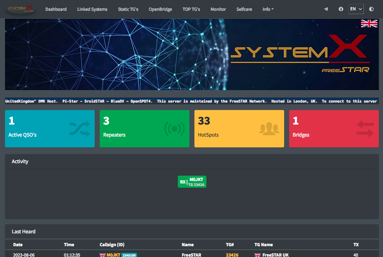Open the Selfcare page

(x=244, y=9)
